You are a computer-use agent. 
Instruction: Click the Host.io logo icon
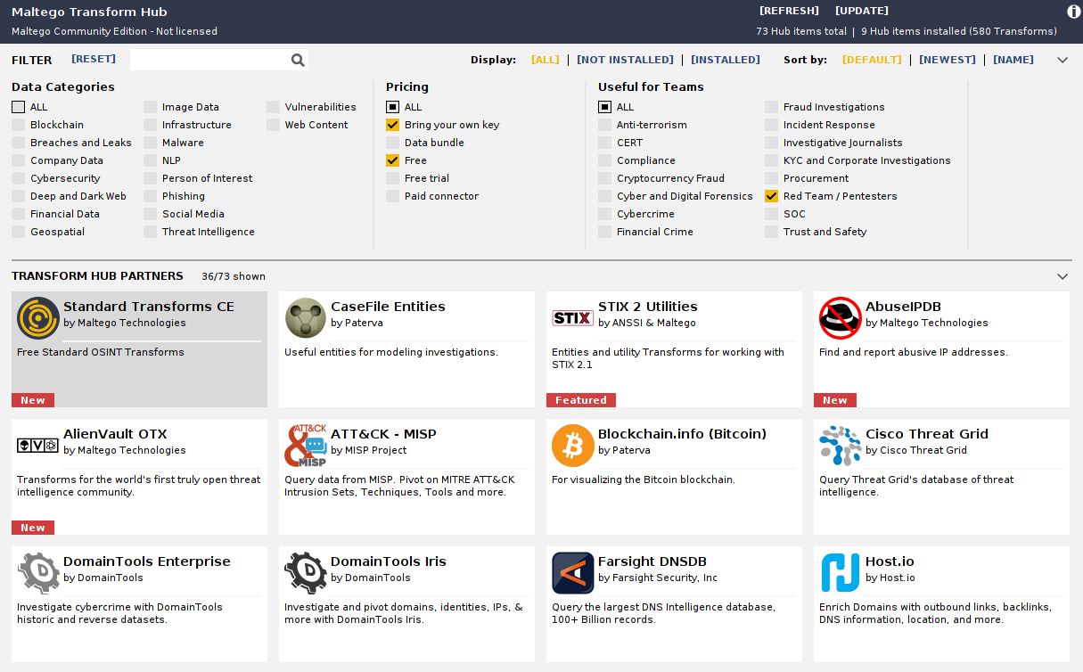pyautogui.click(x=841, y=573)
